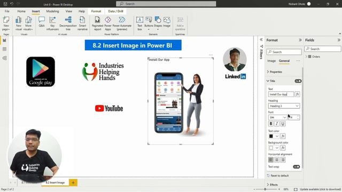Switch to Image tab in Format pane

[x=271, y=61]
